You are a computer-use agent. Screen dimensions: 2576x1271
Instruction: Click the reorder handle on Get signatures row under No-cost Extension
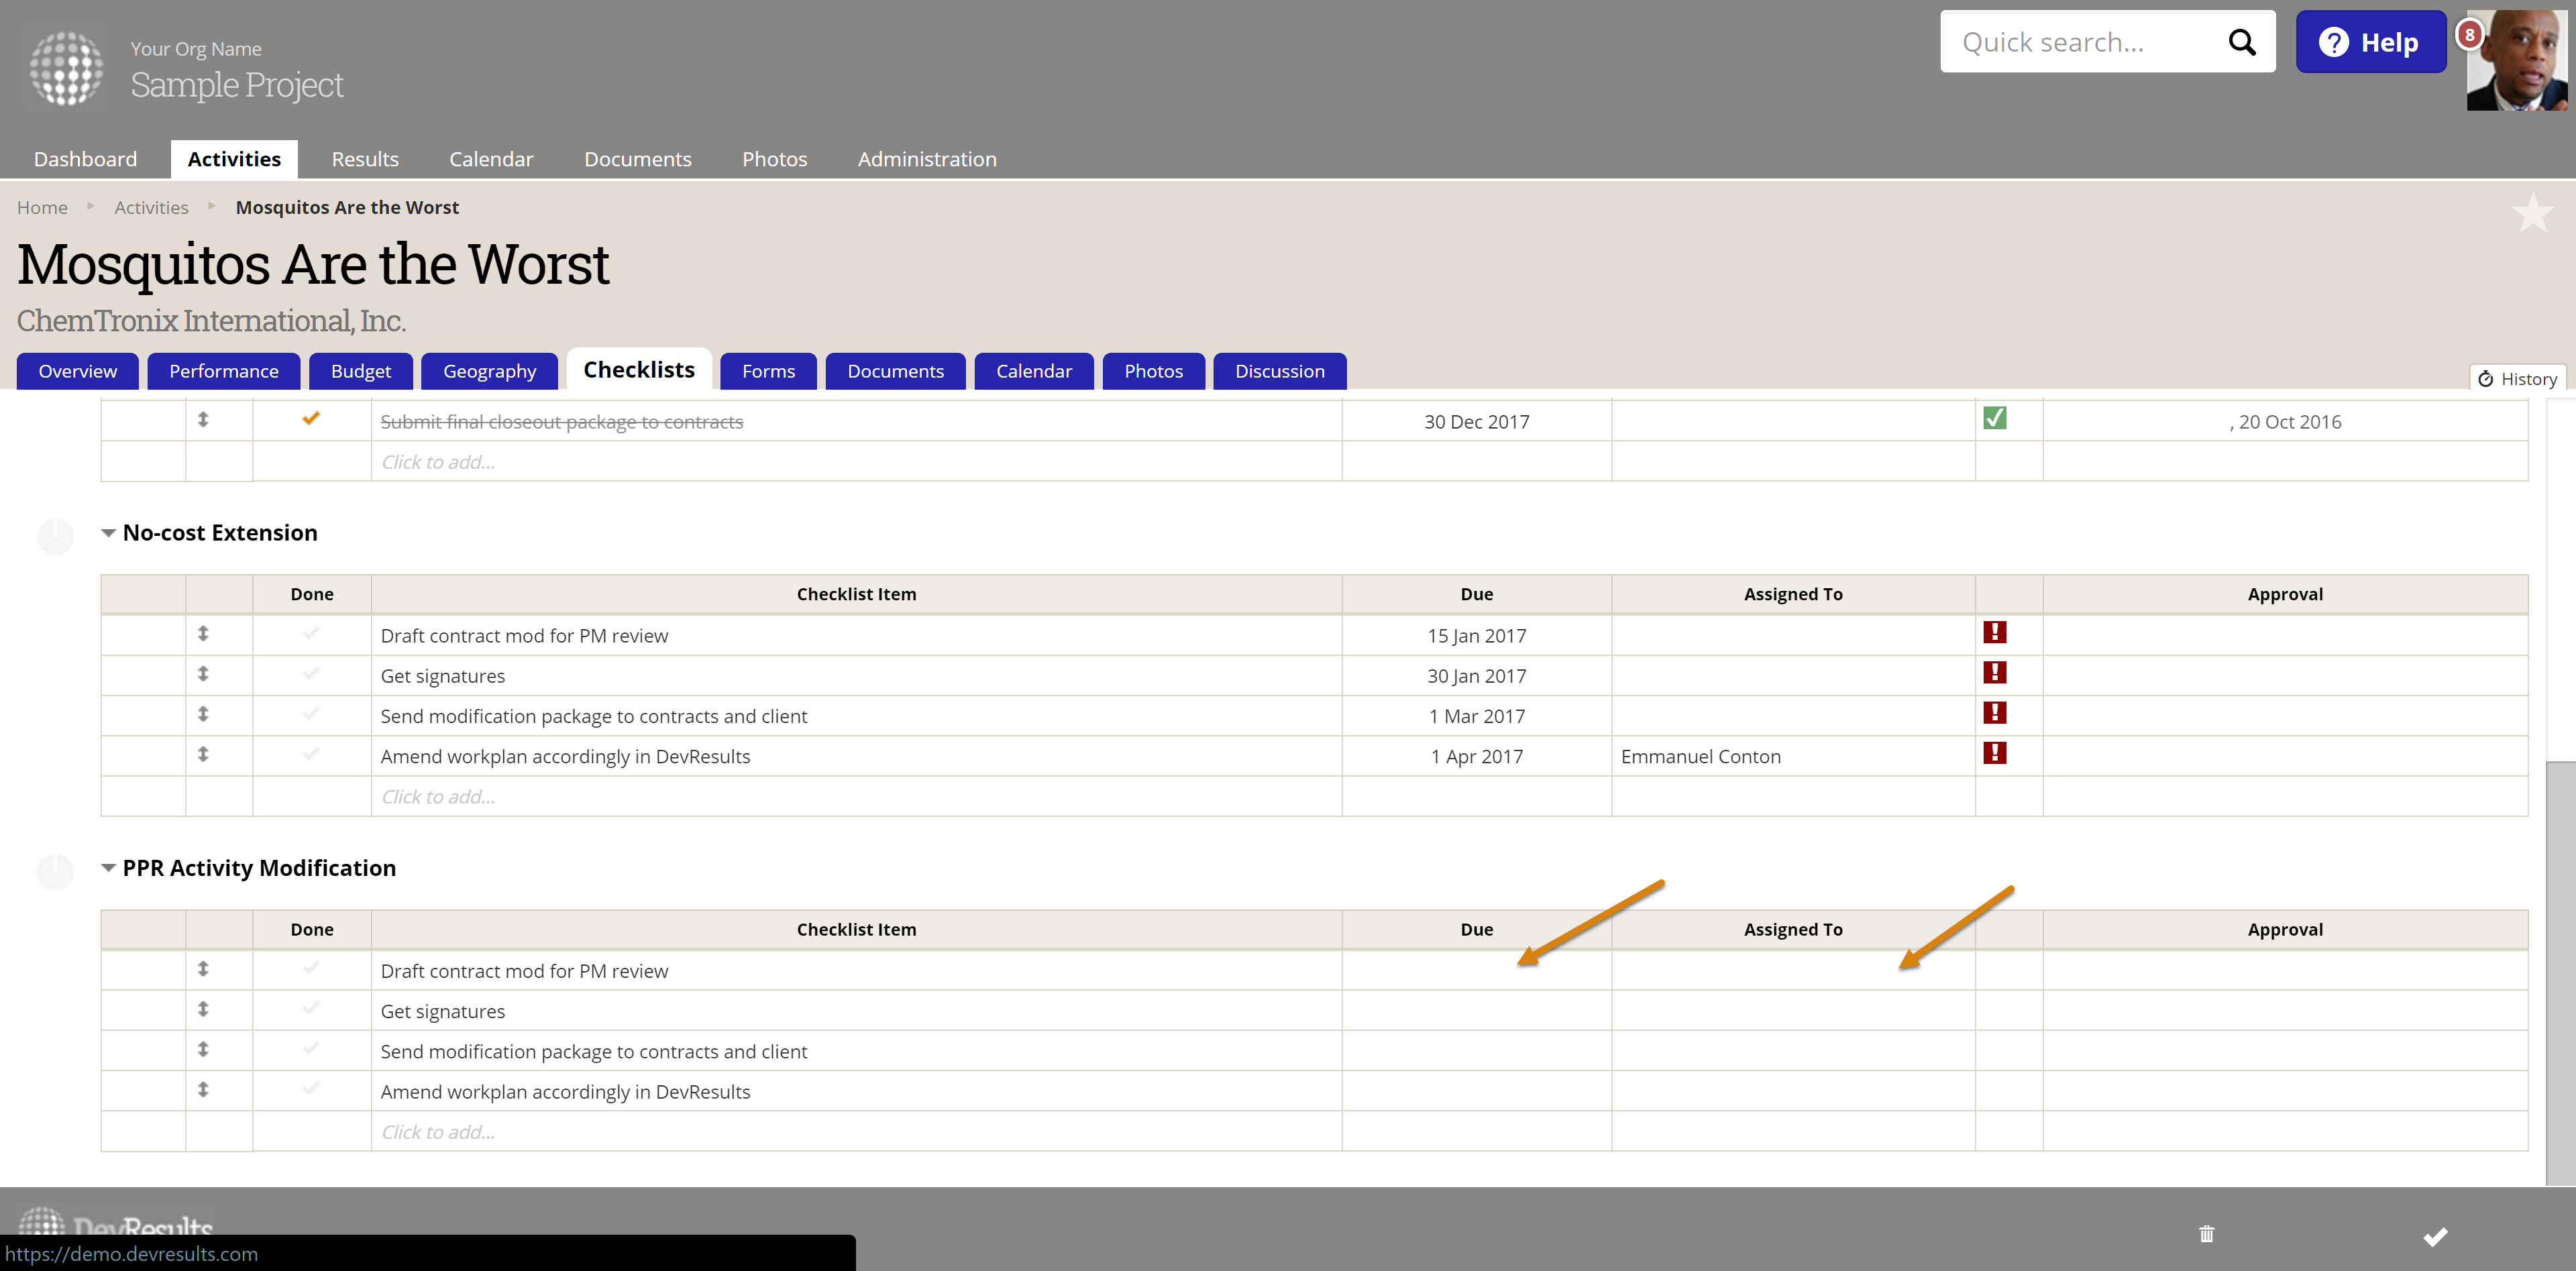click(x=203, y=674)
